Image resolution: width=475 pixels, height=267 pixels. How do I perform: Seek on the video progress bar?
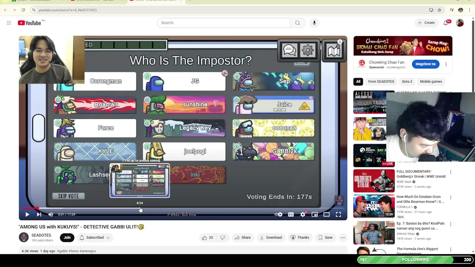tap(183, 208)
